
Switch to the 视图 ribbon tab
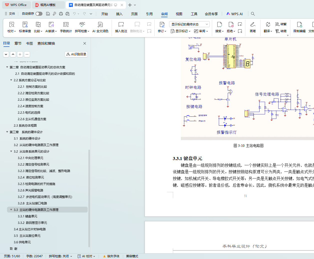pos(179,14)
